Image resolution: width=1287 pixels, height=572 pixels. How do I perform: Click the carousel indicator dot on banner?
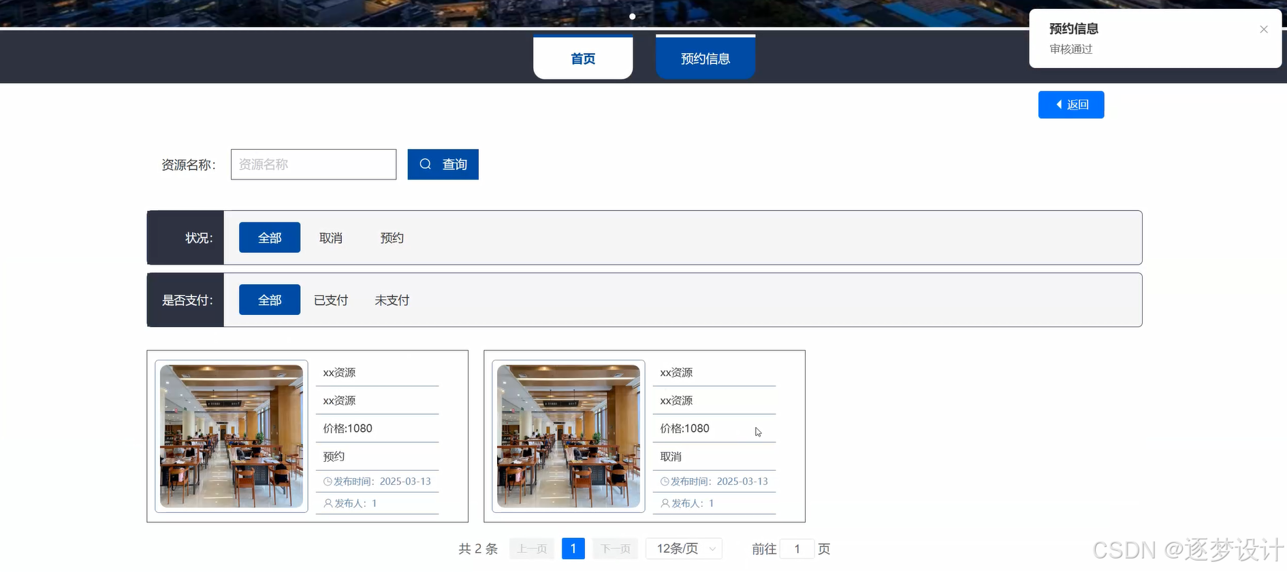633,16
